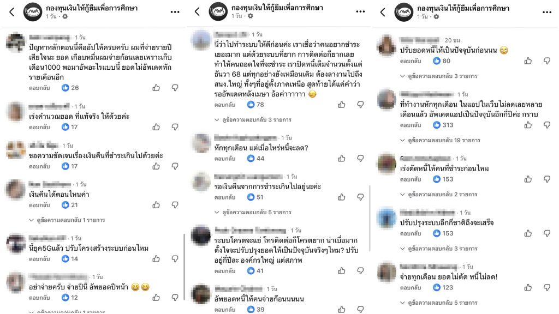Click the left panel's vertical scrollbar
This screenshot has height=314, width=559.
[x=184, y=267]
